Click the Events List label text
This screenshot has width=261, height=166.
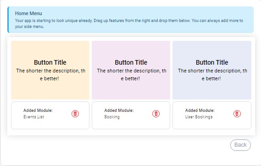33,117
